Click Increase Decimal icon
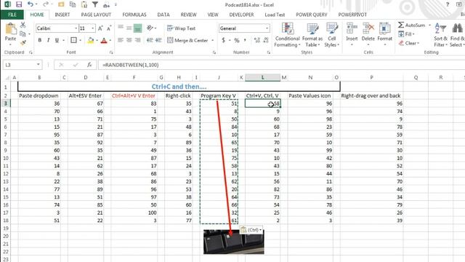Screen dimensions: 465x262 [x=256, y=40]
